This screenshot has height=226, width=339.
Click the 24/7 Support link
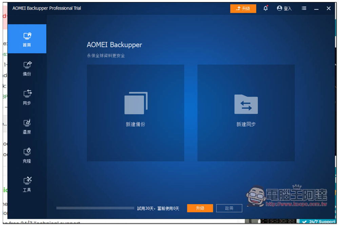pyautogui.click(x=319, y=222)
